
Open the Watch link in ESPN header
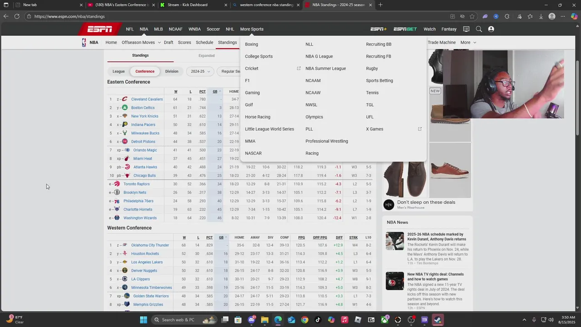(x=429, y=29)
